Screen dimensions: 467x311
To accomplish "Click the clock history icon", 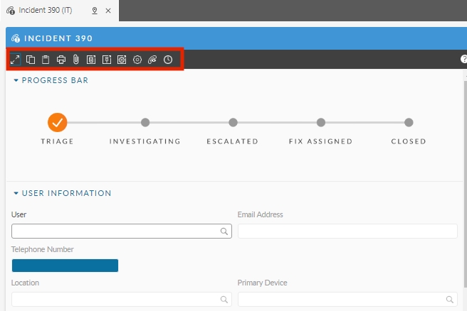I will (x=168, y=60).
